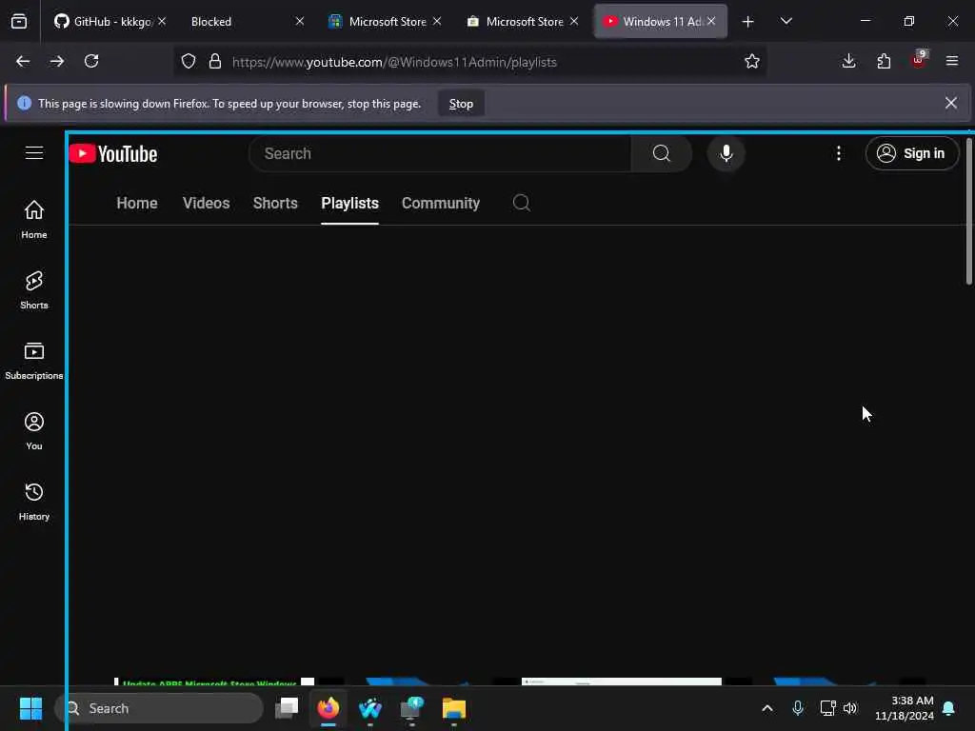Open Firefox View icon in the tab bar
The height and width of the screenshot is (731, 975).
point(19,21)
